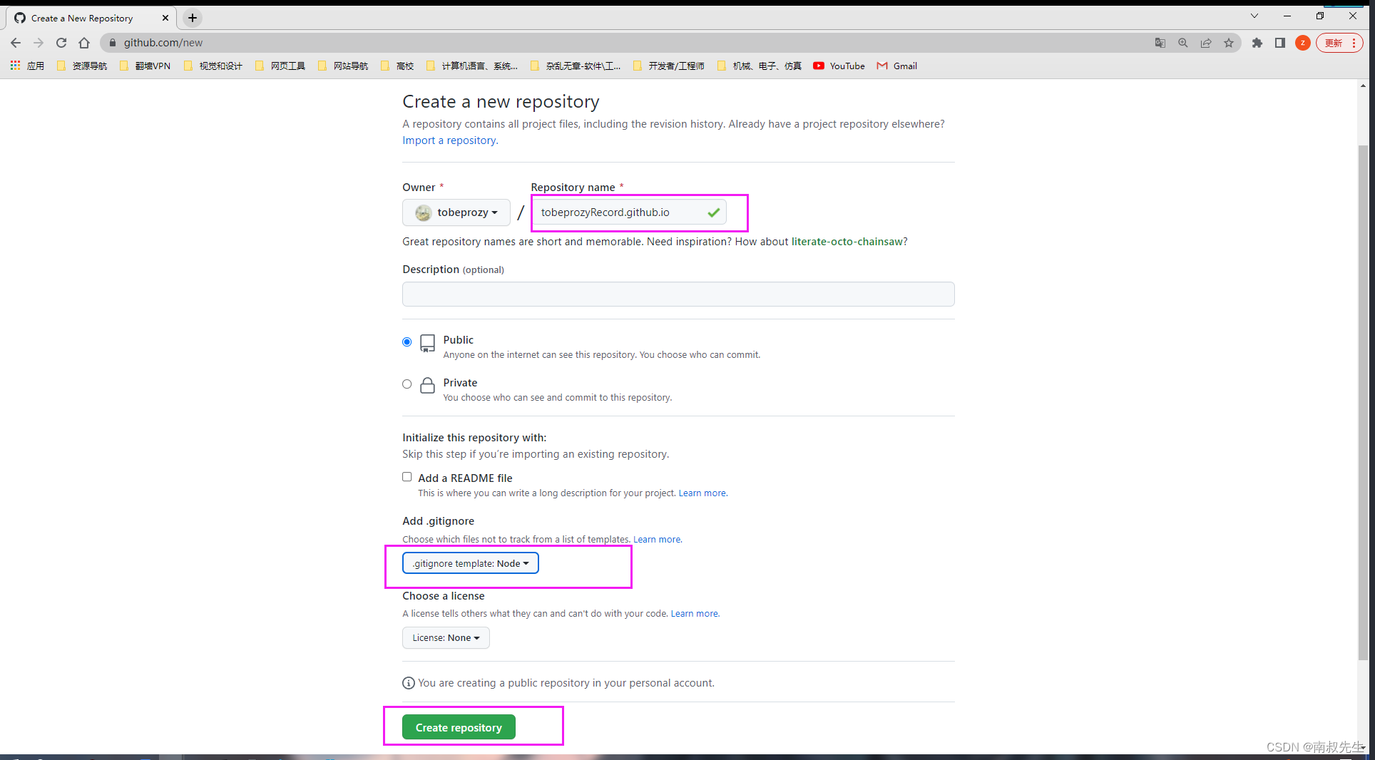1375x760 pixels.
Task: Click the Repository name input field
Action: point(629,212)
